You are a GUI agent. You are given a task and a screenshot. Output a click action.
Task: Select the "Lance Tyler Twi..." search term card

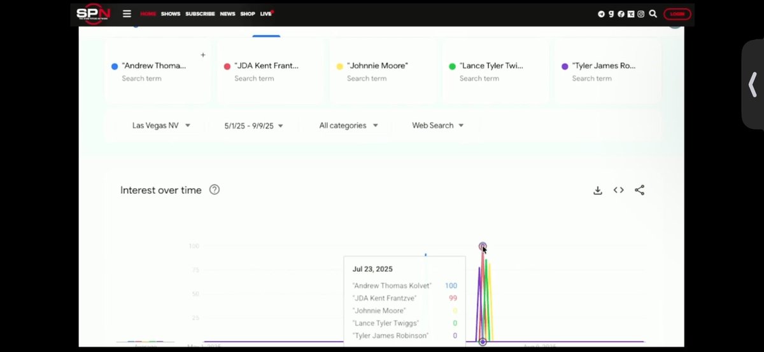[x=495, y=71]
